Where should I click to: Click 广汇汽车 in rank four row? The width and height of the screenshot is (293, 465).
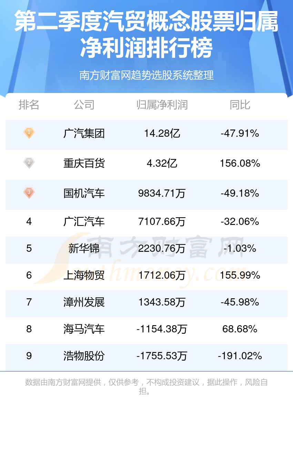(84, 221)
